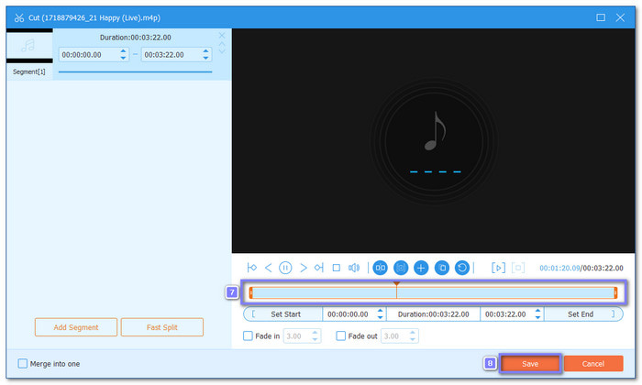Image resolution: width=642 pixels, height=385 pixels.
Task: Enable the Fade in checkbox
Action: pyautogui.click(x=248, y=335)
